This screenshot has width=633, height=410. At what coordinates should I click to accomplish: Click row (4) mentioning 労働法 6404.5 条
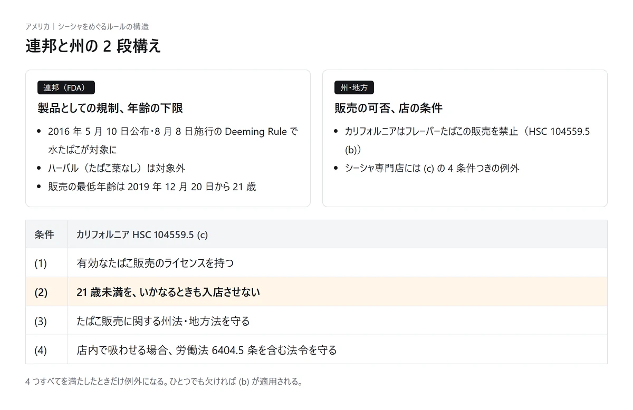(316, 350)
